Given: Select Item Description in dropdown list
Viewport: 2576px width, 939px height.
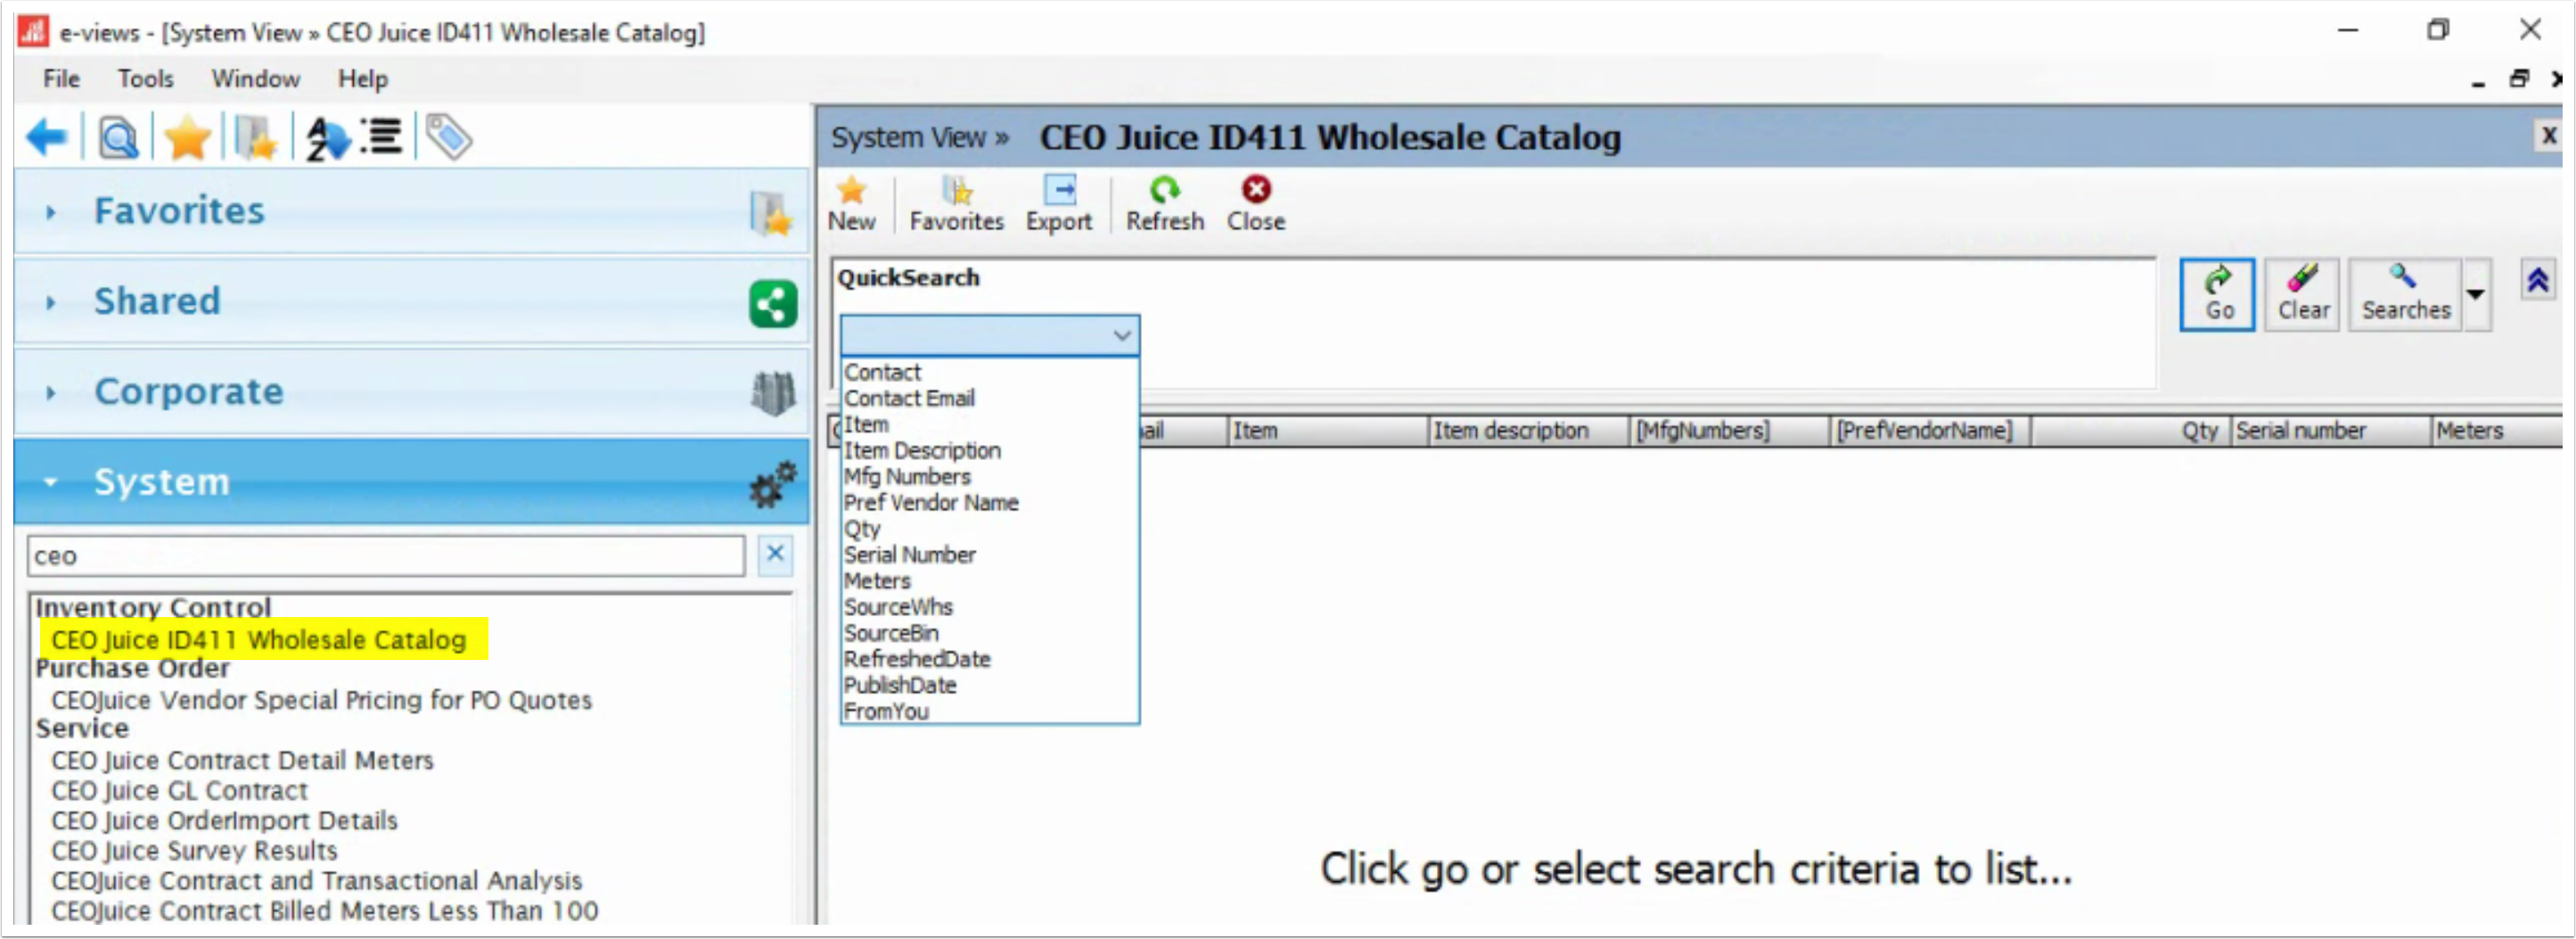Looking at the screenshot, I should pos(990,450).
